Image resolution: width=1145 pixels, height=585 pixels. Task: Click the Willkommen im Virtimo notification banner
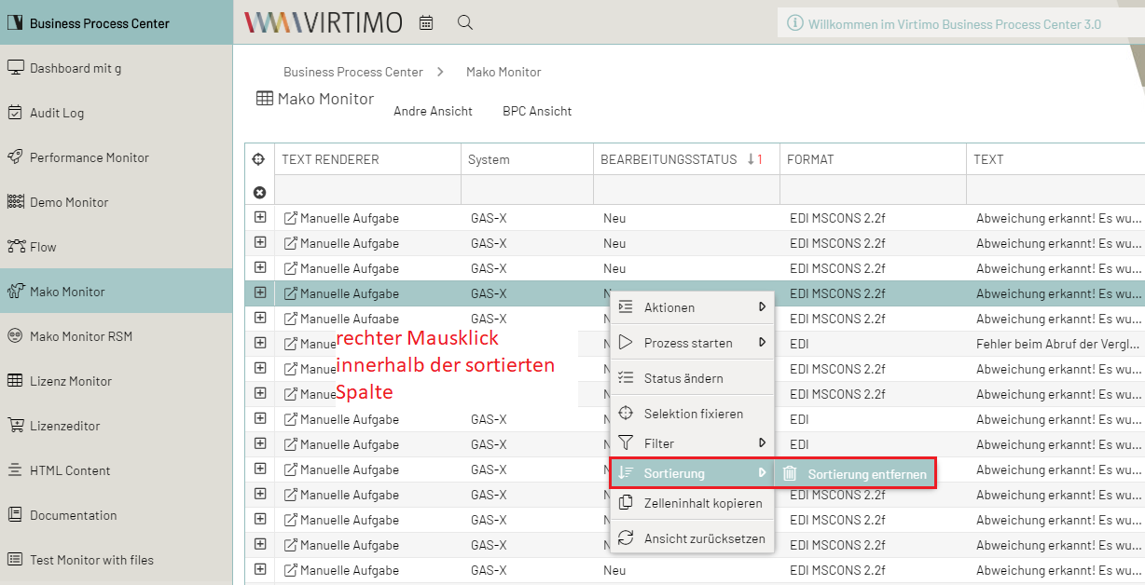tap(951, 22)
